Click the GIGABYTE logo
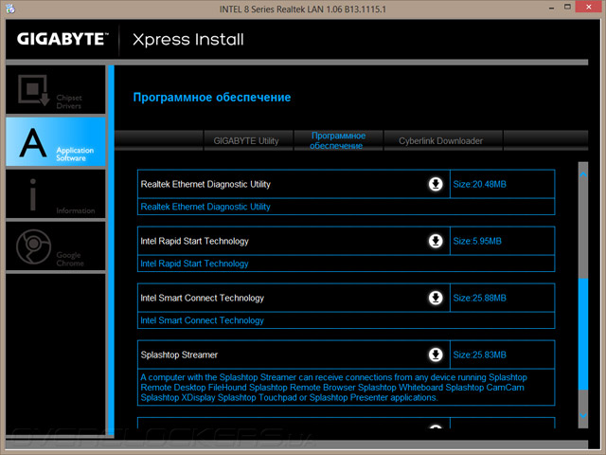 tap(62, 39)
